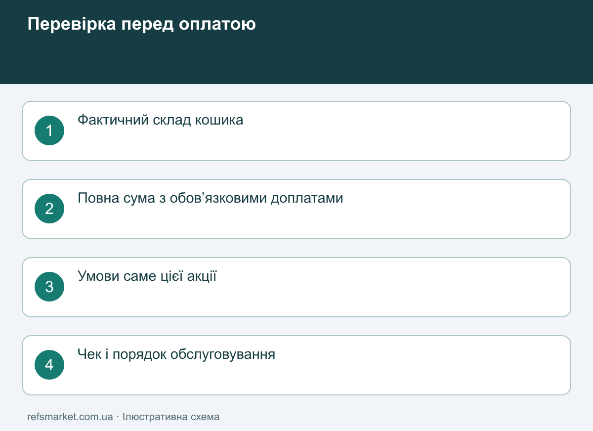Click the refsmarket.com.ua footer text
The image size is (593, 431).
70,417
